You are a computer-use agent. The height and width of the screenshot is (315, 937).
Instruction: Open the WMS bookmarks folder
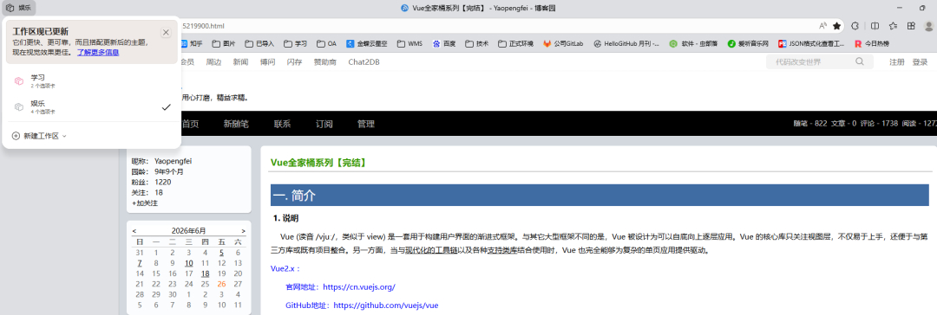410,43
